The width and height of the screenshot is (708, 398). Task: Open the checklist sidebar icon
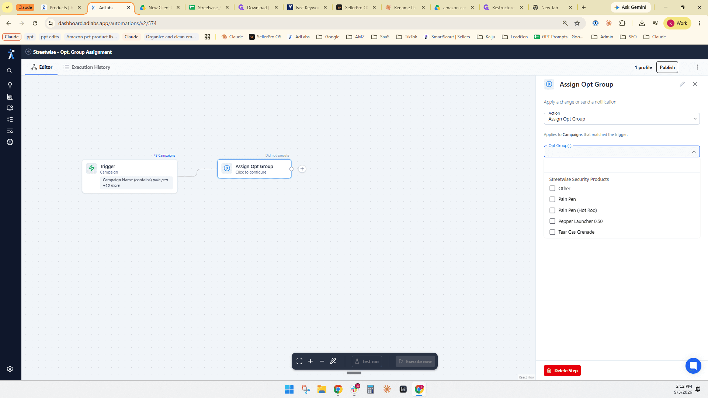pyautogui.click(x=10, y=119)
